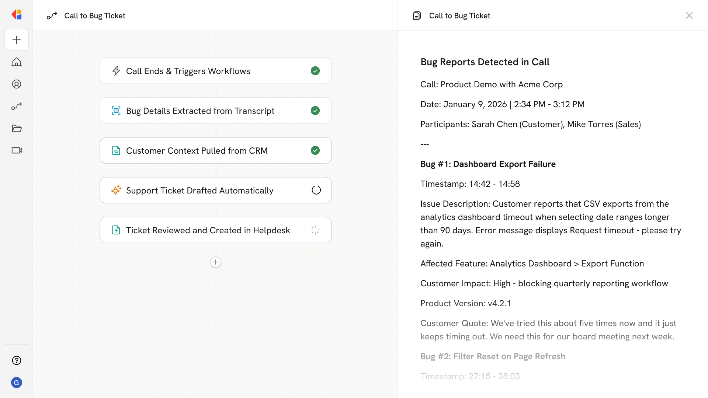Click the Call to Bug Ticket workflow title
This screenshot has width=708, height=398.
pyautogui.click(x=95, y=15)
